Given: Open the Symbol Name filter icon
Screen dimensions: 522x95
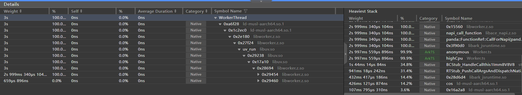Looking at the screenshot, I should (246, 11).
